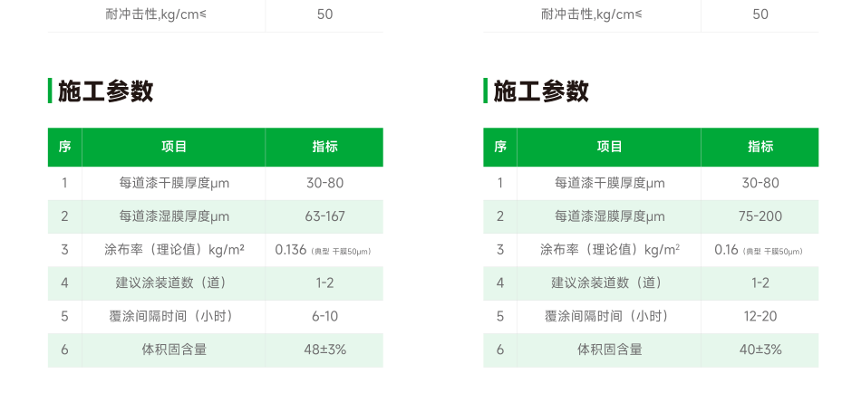Viewport: 842px width, 412px height.
Task: Select the 40±3% volume solids value
Action: 760,350
